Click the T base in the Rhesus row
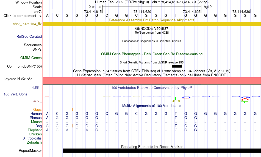This screenshot has width=261, height=157. (176, 118)
